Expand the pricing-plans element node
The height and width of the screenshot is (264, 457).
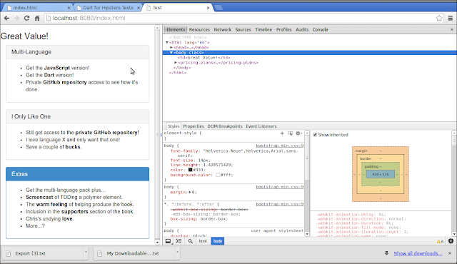click(x=176, y=63)
